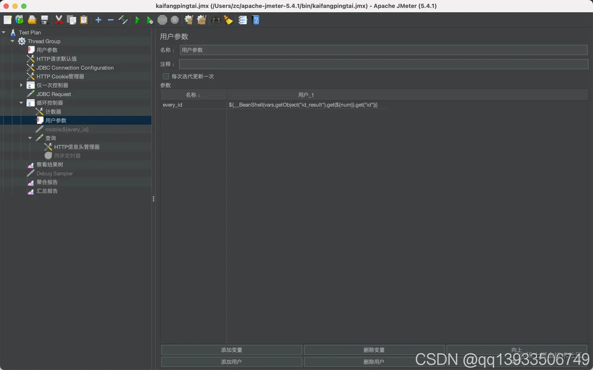
Task: Select disabled 同步定时器 element
Action: [x=67, y=155]
